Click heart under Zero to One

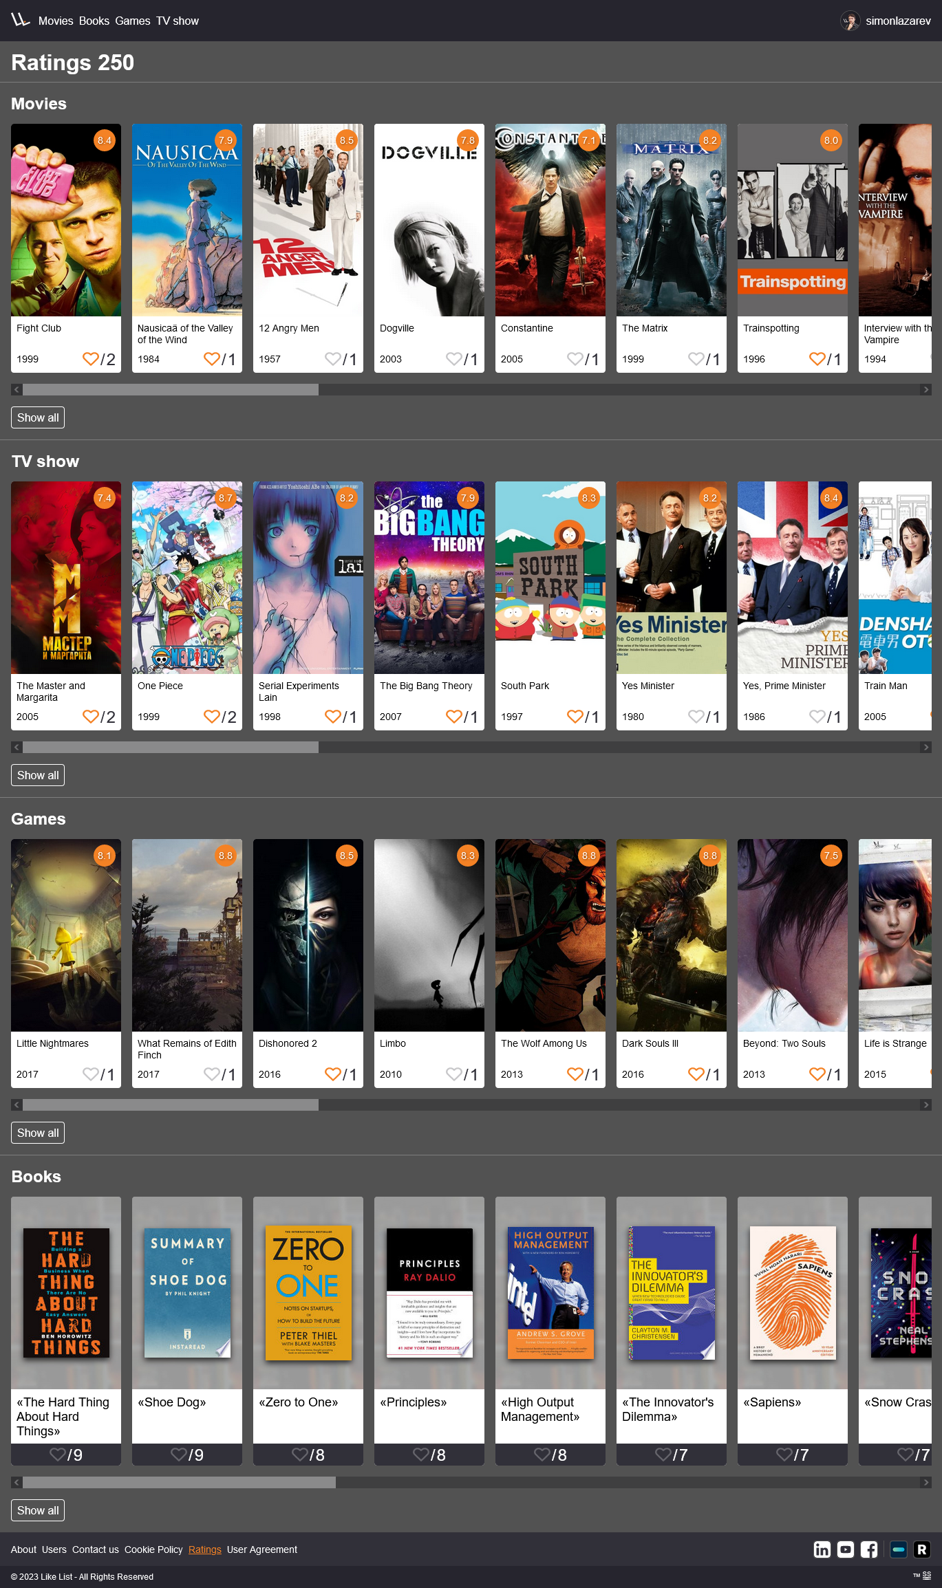click(x=300, y=1454)
